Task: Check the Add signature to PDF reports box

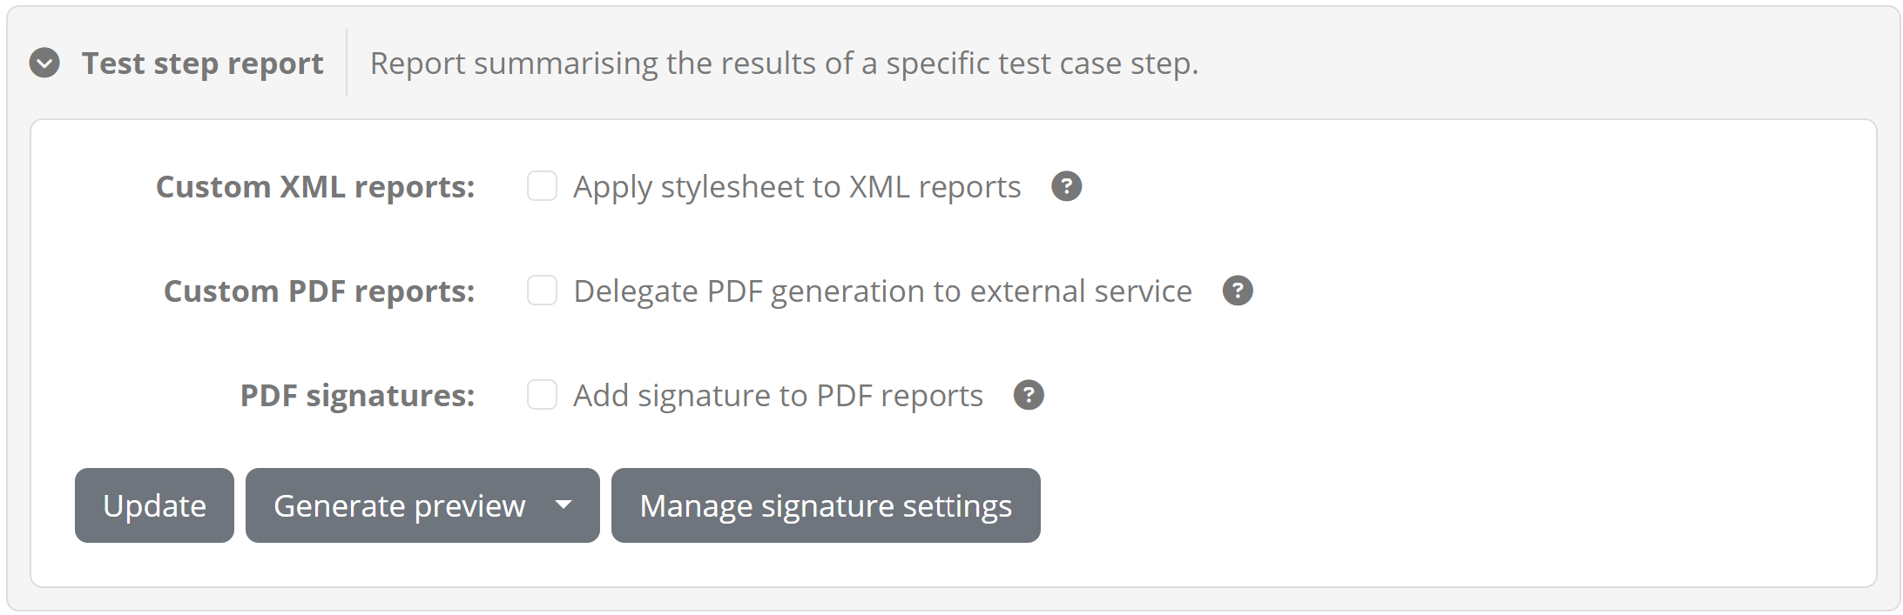Action: click(x=542, y=395)
